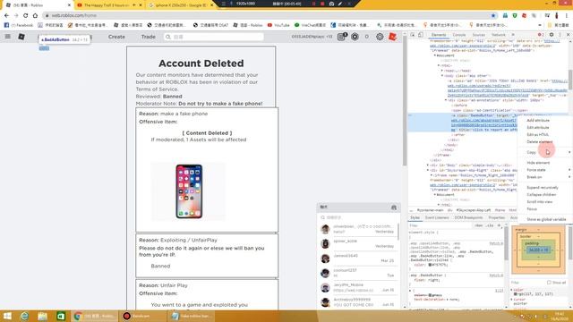Click the new style rule plus icon
Image resolution: width=573 pixels, height=322 pixels.
pyautogui.click(x=499, y=225)
